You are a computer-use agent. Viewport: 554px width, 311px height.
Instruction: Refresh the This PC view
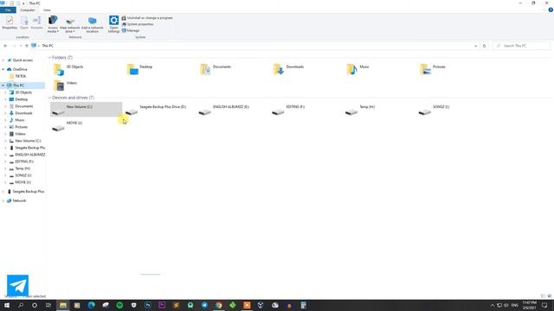[485, 46]
